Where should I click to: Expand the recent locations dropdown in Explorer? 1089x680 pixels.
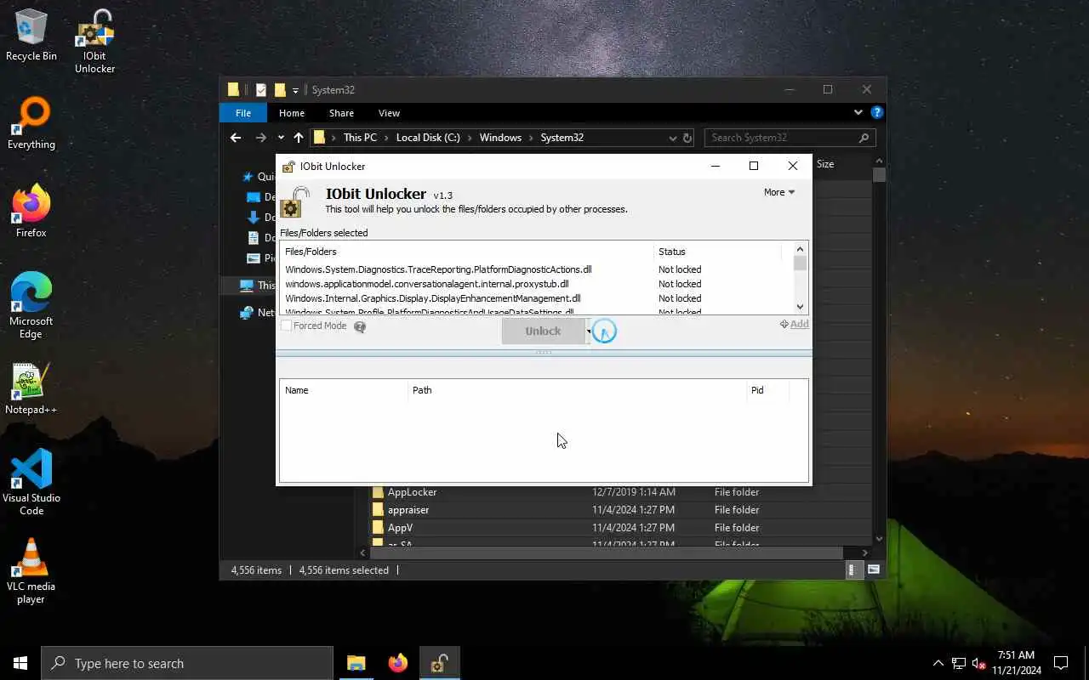(x=281, y=138)
